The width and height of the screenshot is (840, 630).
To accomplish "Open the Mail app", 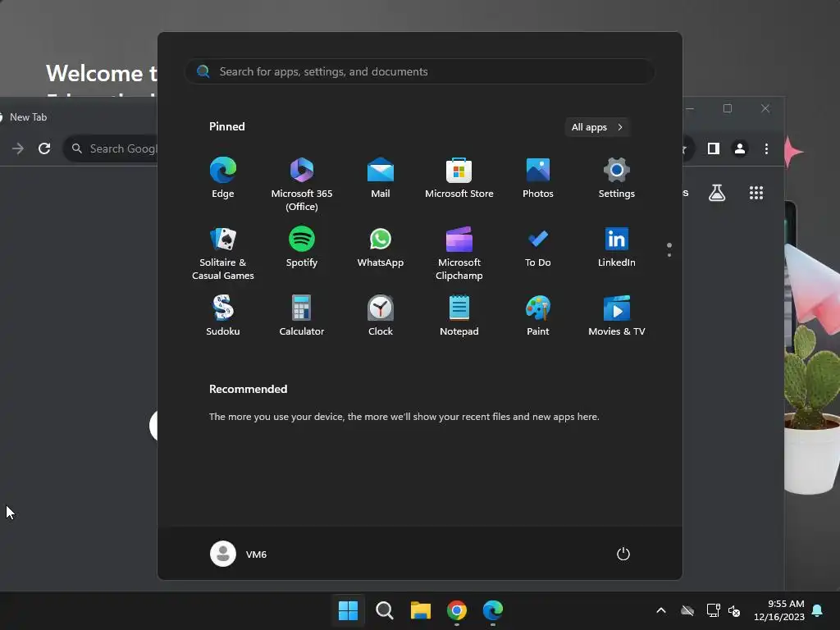I will 381,178.
